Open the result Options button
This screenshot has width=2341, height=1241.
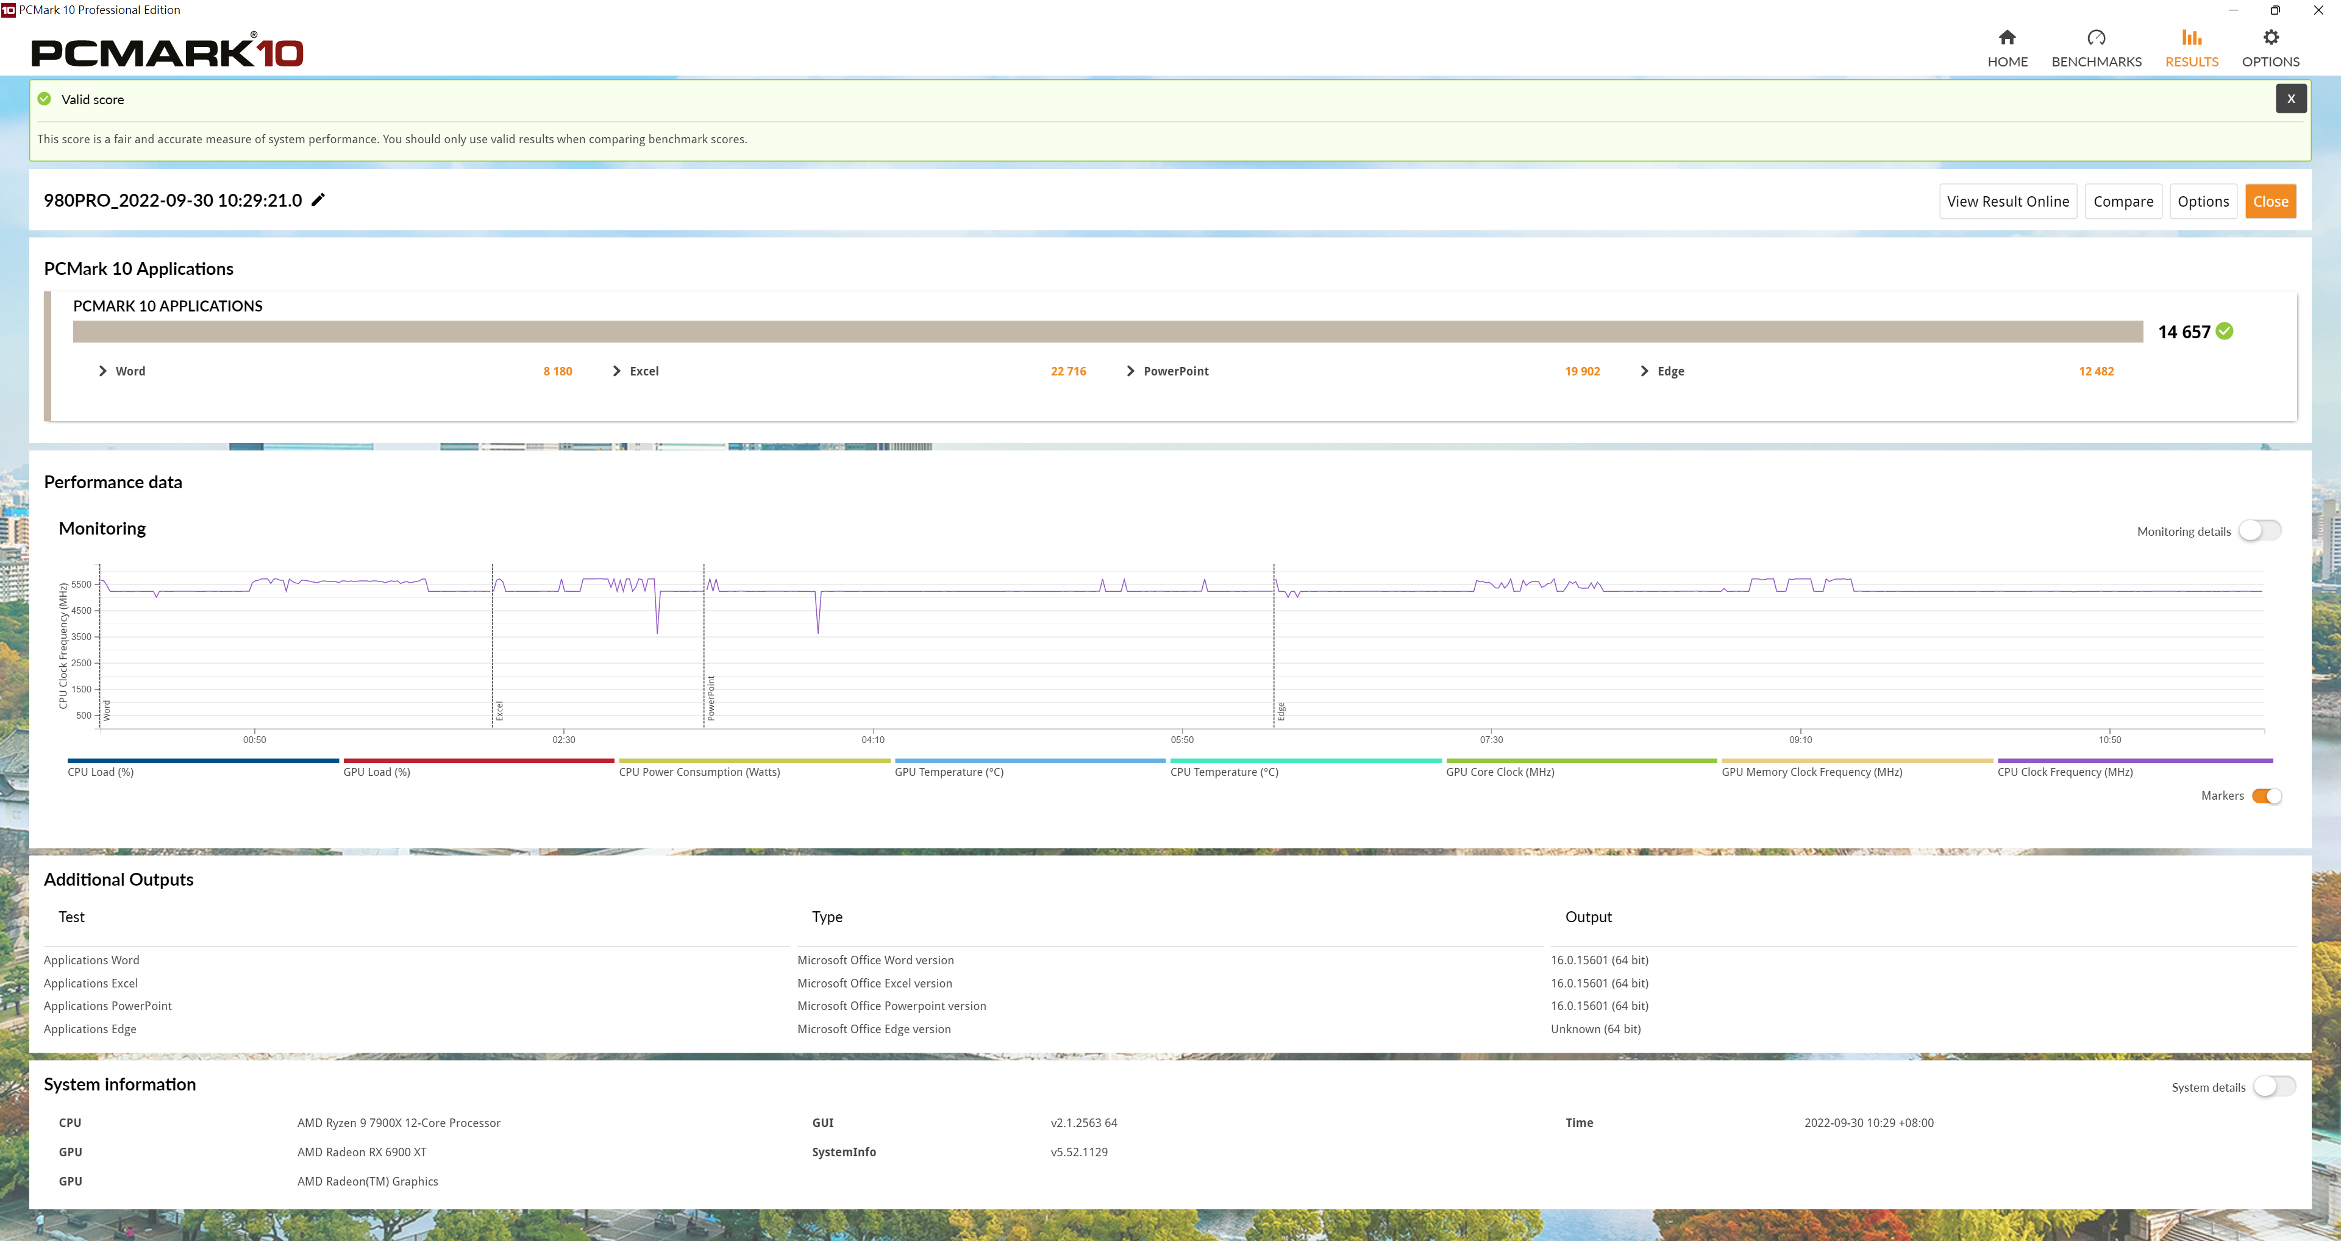[2203, 202]
